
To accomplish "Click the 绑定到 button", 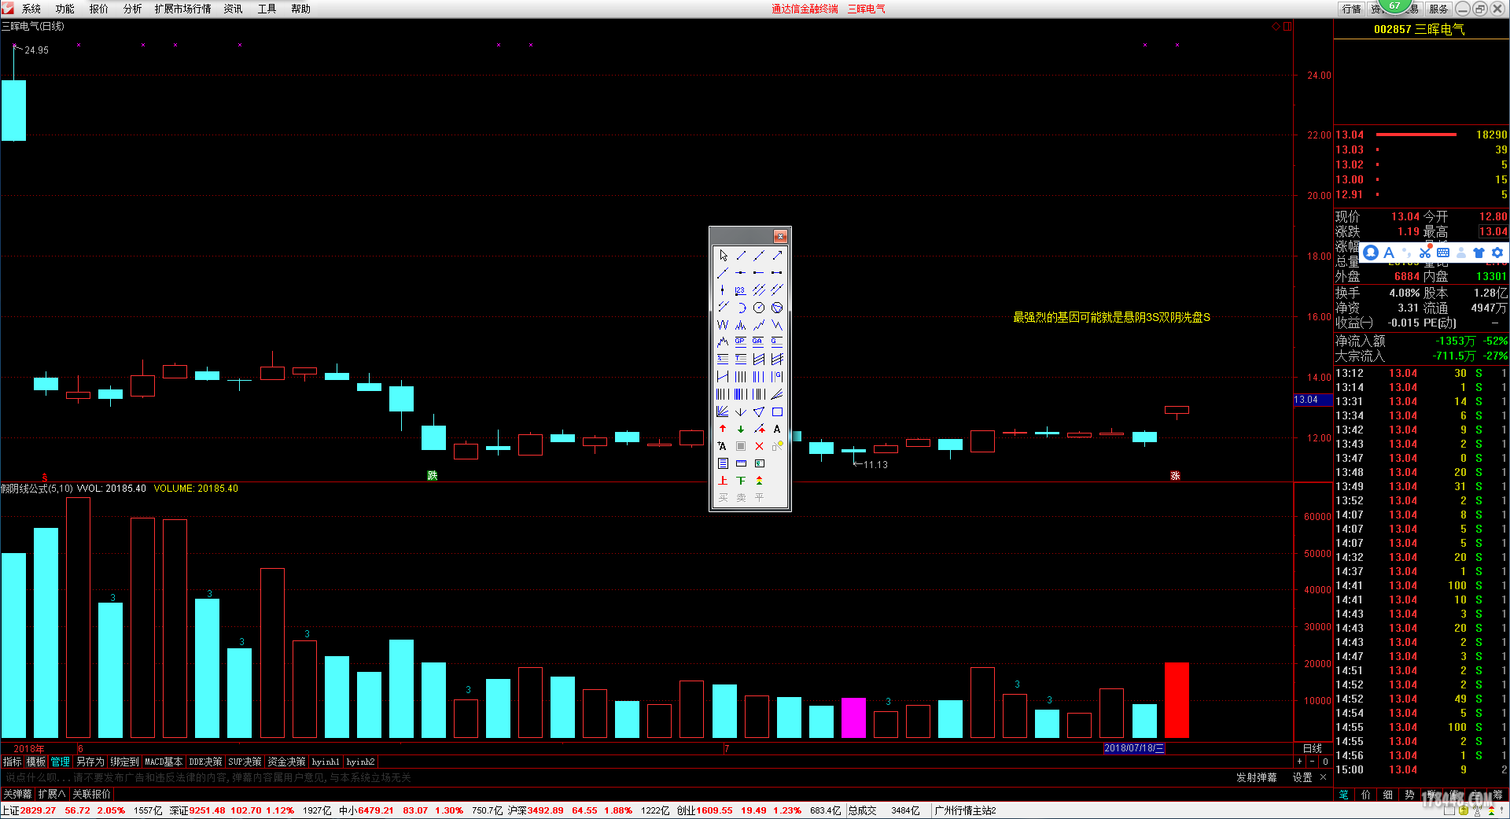I will coord(124,762).
